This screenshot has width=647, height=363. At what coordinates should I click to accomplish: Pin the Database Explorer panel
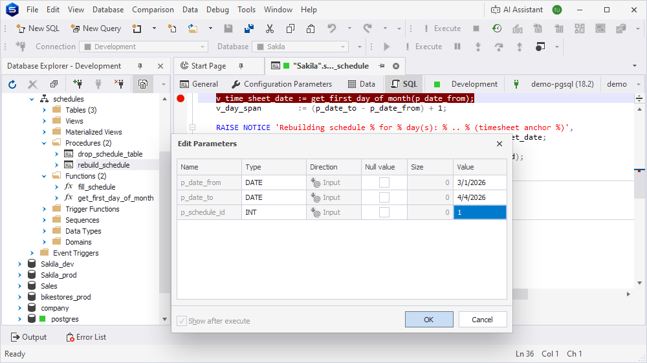[140, 66]
